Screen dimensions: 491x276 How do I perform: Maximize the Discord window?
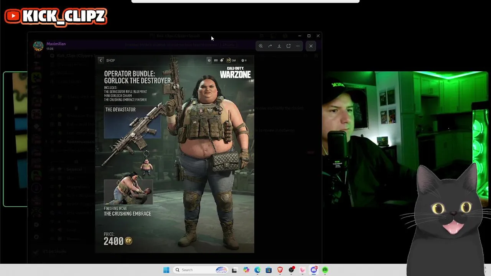[309, 36]
